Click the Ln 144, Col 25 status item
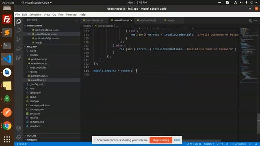 point(194,144)
